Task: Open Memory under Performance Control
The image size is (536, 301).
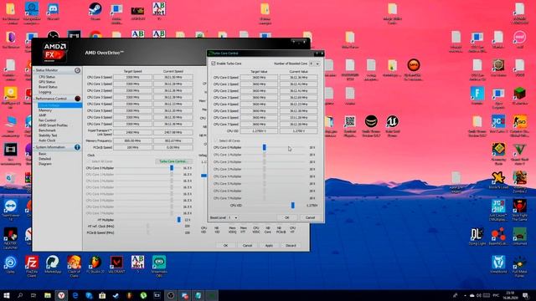Action: [x=45, y=110]
